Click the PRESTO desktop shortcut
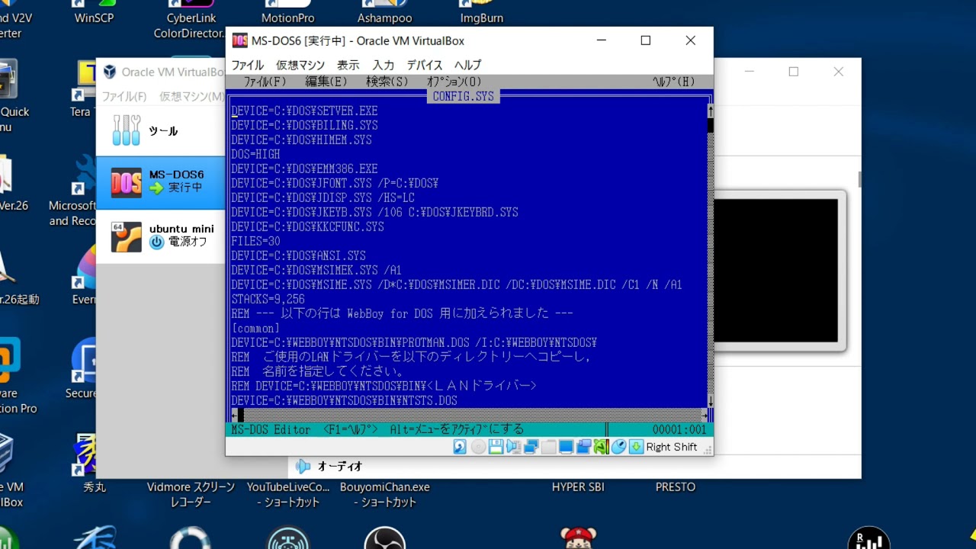This screenshot has width=976, height=549. 676,486
